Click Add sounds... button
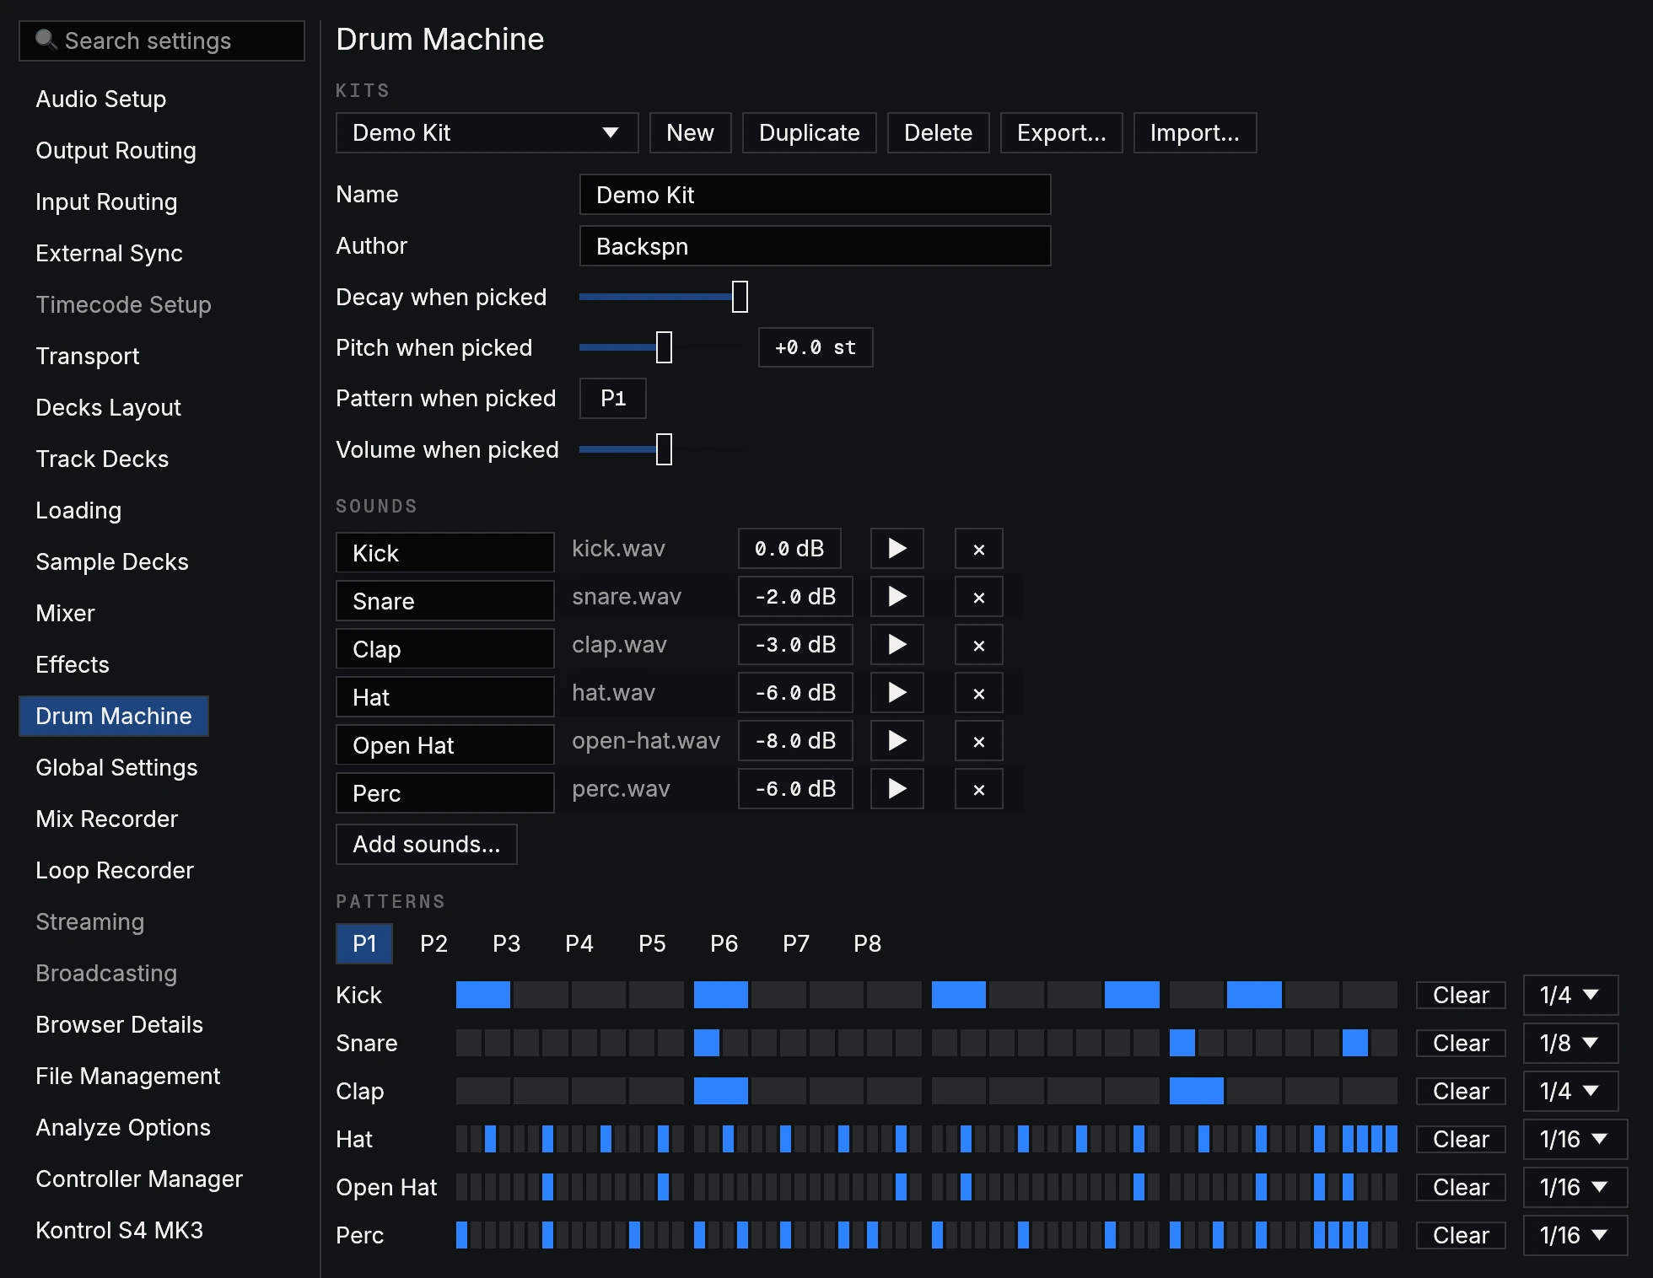 coord(426,844)
